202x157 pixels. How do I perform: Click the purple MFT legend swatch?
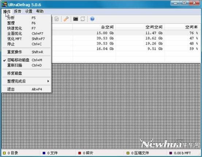pyautogui.click(x=171, y=153)
